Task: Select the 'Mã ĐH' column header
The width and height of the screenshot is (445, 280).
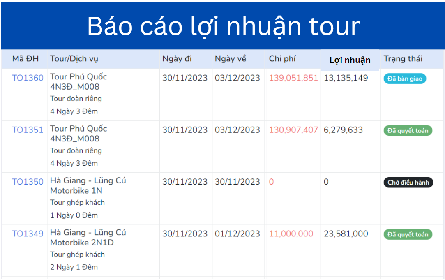Action: pos(25,59)
